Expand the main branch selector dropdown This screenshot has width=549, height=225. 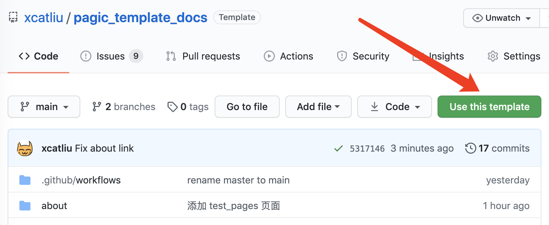tap(44, 107)
